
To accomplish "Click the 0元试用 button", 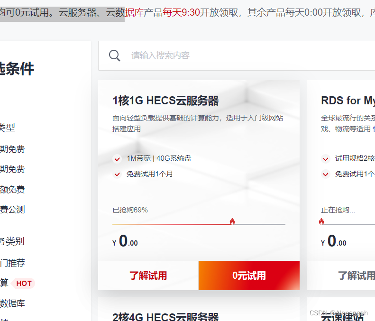I will pyautogui.click(x=249, y=275).
